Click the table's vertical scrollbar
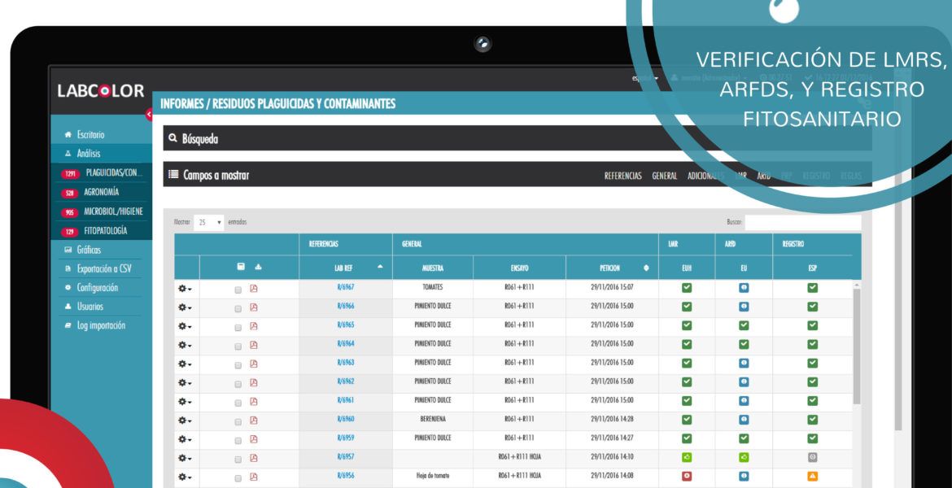The width and height of the screenshot is (952, 488). pos(857,346)
